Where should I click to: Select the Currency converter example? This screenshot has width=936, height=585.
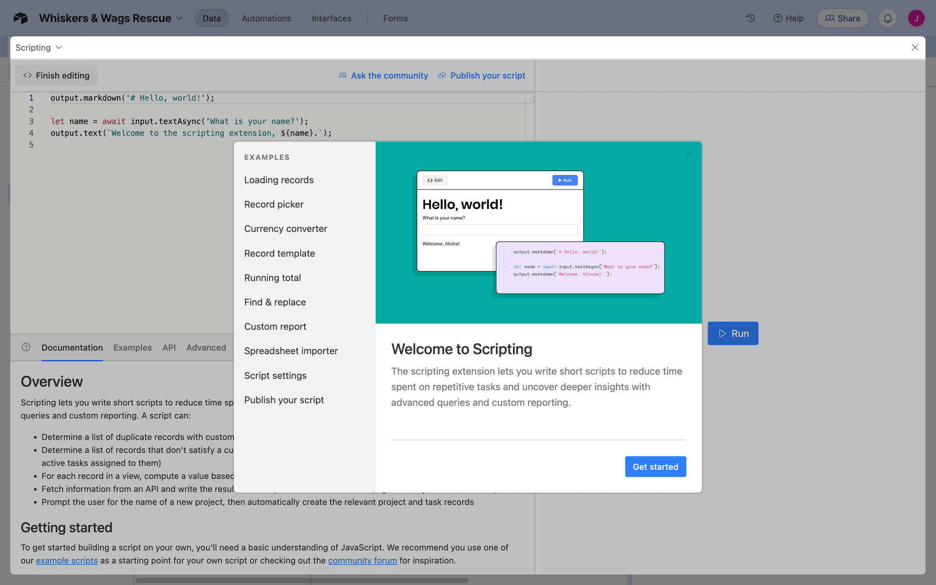(x=285, y=228)
